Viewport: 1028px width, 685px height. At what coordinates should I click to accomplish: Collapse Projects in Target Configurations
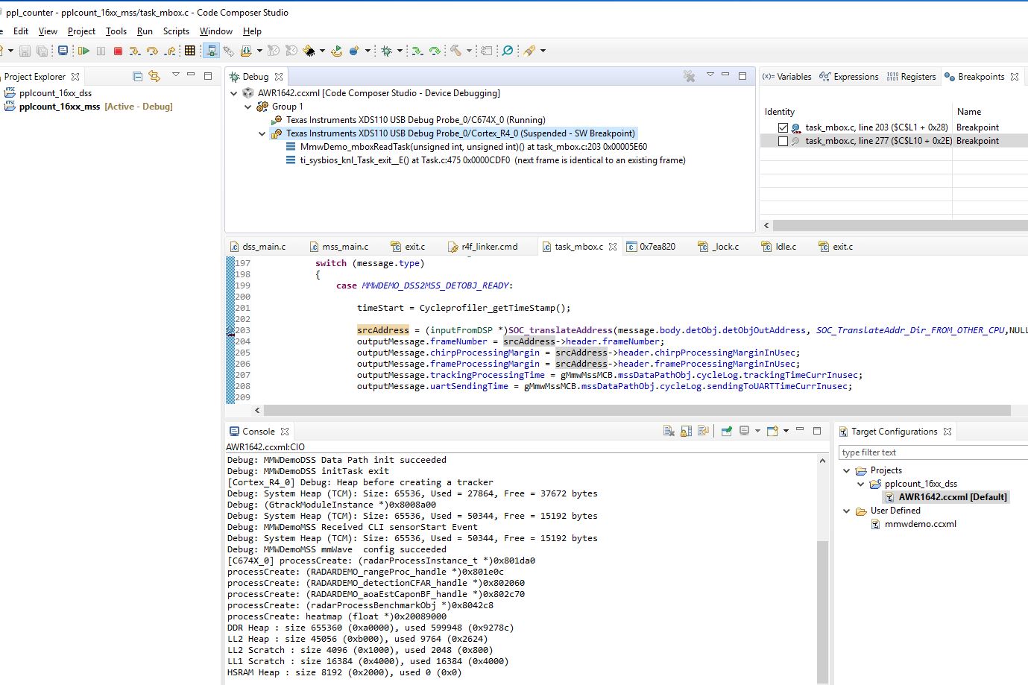pyautogui.click(x=846, y=470)
